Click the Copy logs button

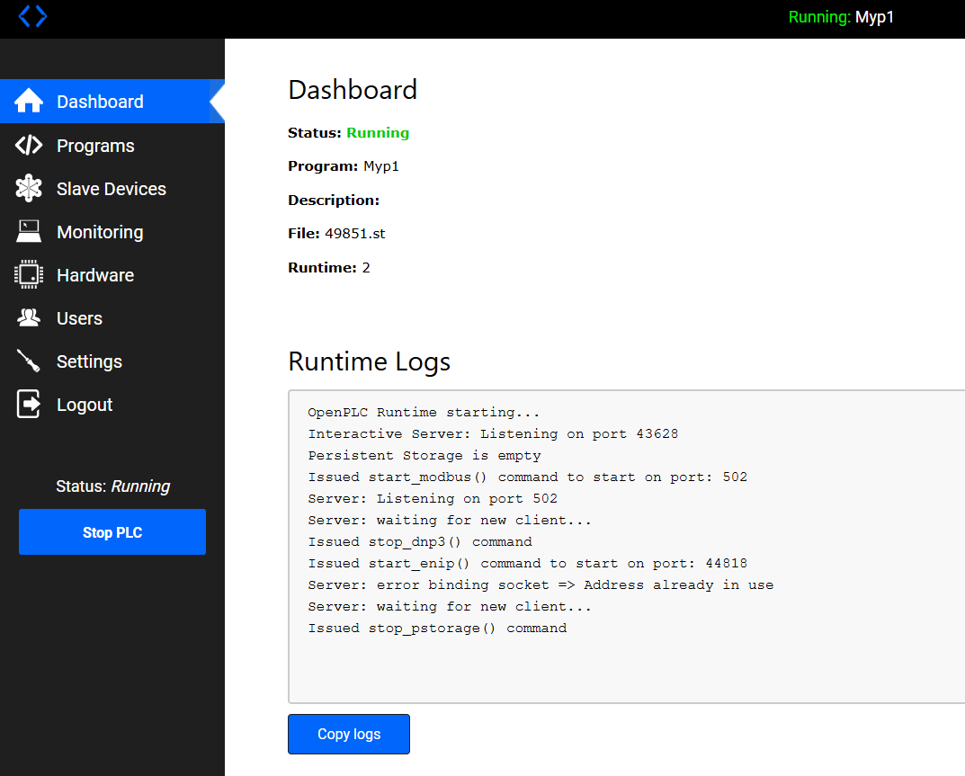tap(349, 734)
